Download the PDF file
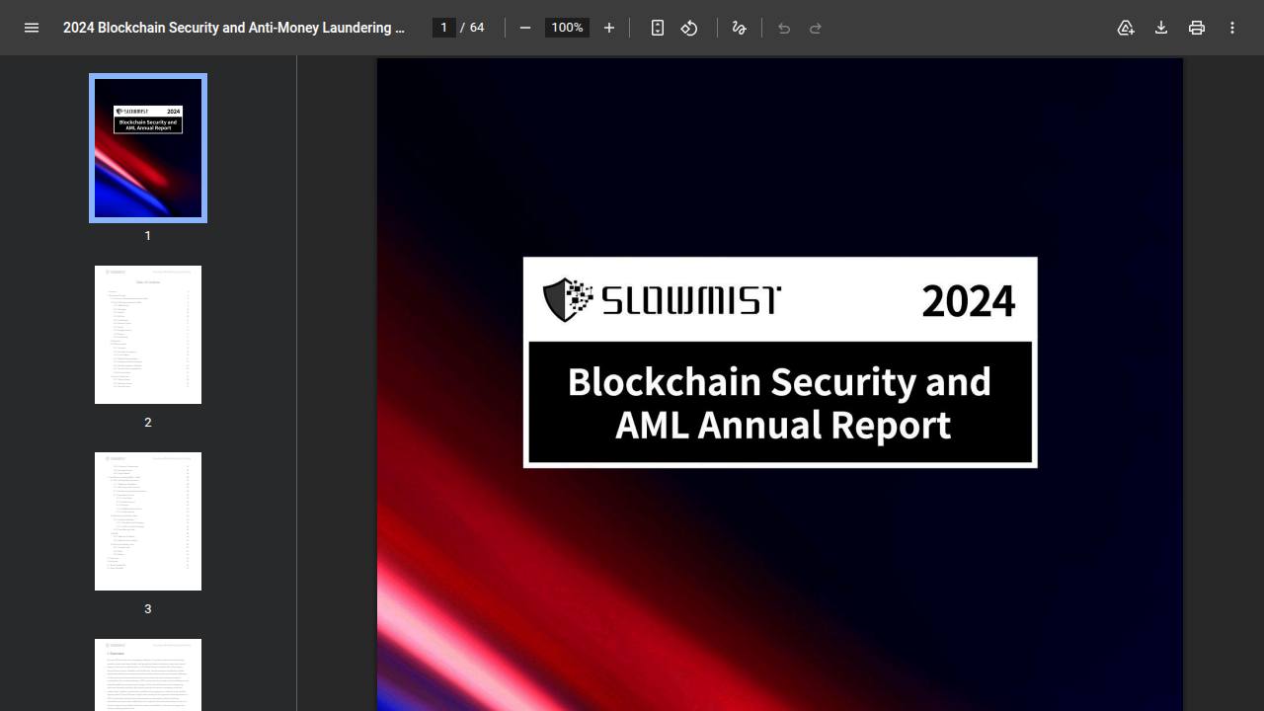 (1161, 28)
